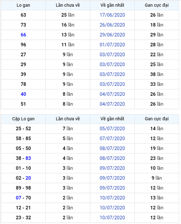Open the 26/06/2020 date link
This screenshot has width=181, height=224.
click(112, 25)
